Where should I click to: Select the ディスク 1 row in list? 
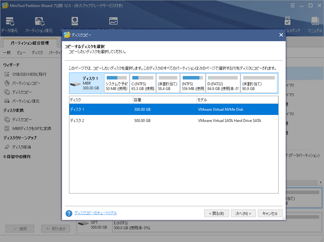pyautogui.click(x=174, y=110)
